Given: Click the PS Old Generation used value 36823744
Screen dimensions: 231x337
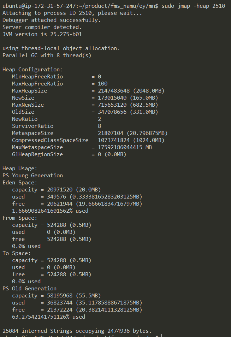Looking at the screenshot, I should coord(60,303).
